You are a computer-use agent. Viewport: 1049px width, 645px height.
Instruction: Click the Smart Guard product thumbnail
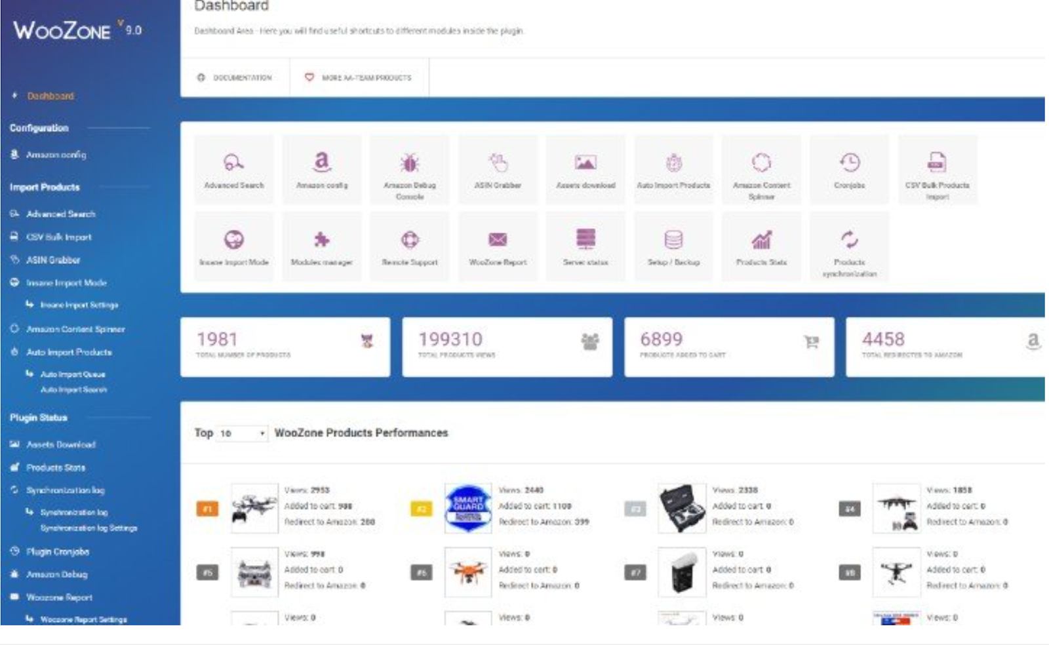point(468,508)
